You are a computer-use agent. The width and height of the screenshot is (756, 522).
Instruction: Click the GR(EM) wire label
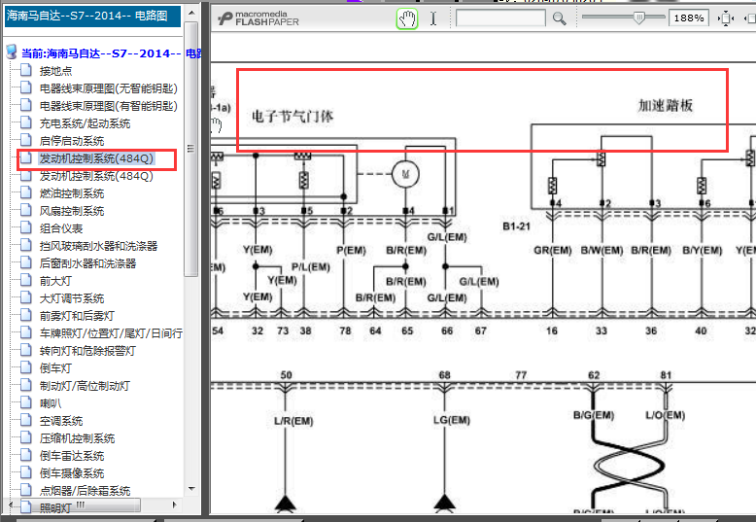(x=553, y=251)
